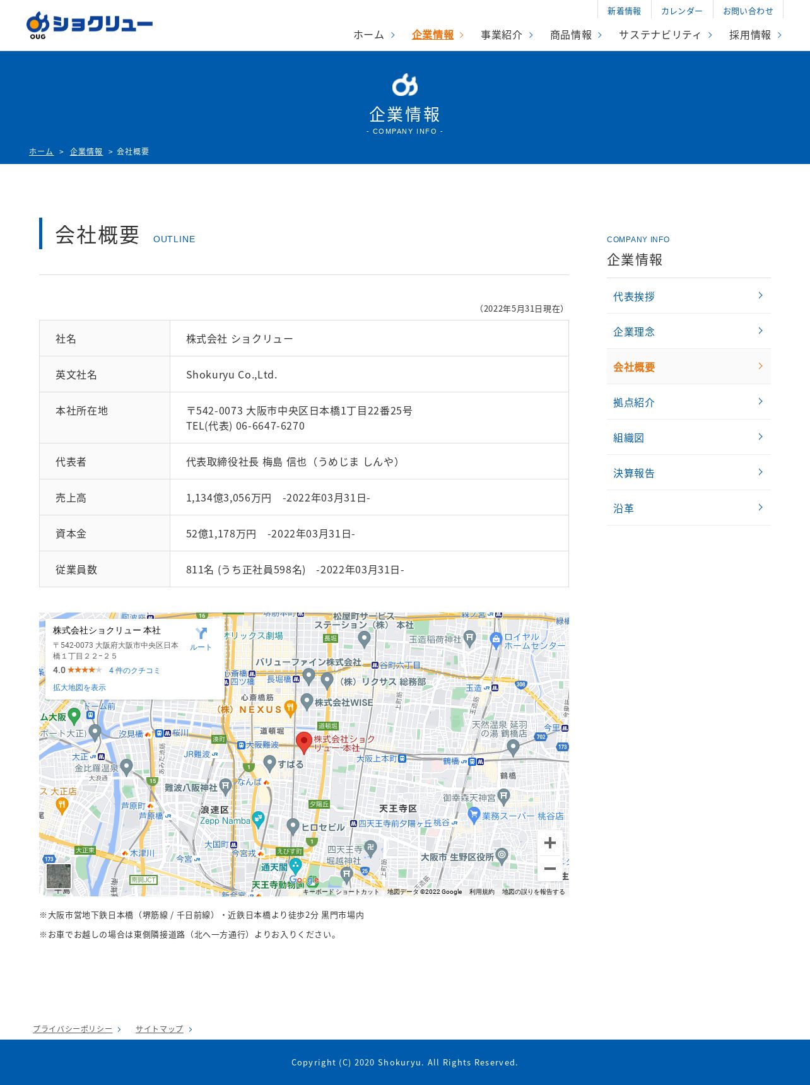The height and width of the screenshot is (1085, 810).
Task: Click the white logo emblem above 企業情報 banner
Action: [x=405, y=85]
